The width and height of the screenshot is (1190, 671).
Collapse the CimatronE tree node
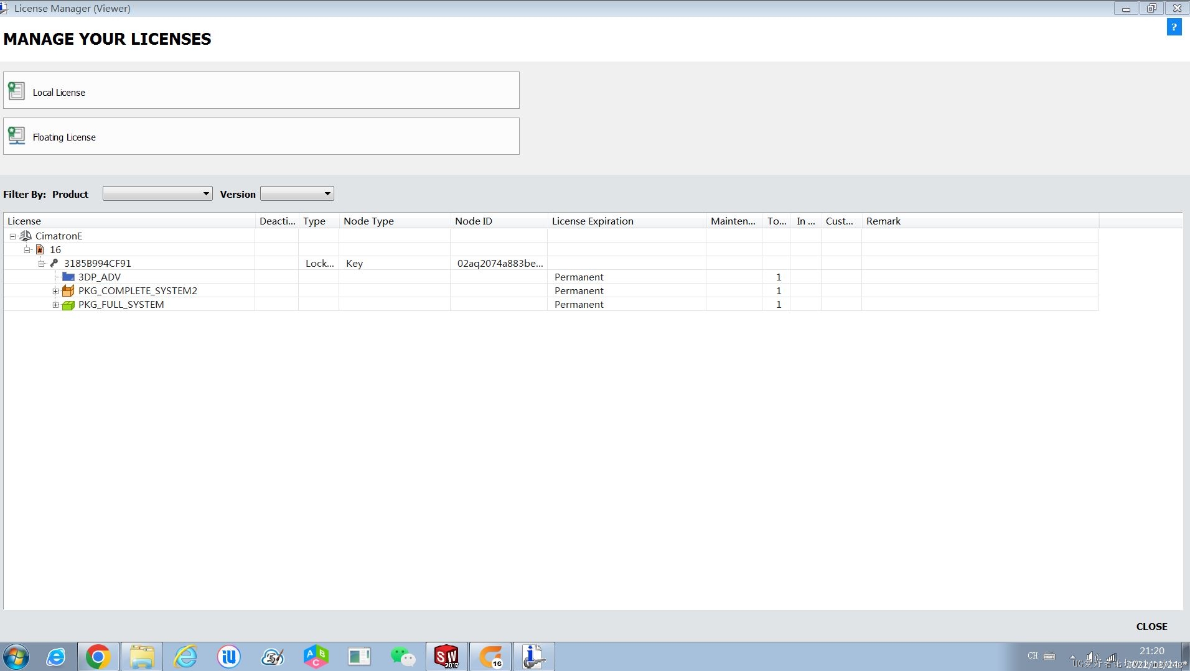point(12,236)
